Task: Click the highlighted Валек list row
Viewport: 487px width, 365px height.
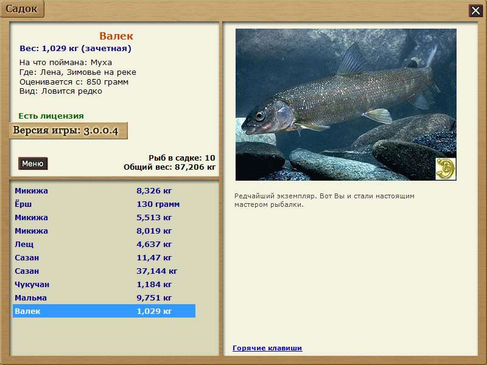Action: click(x=103, y=311)
